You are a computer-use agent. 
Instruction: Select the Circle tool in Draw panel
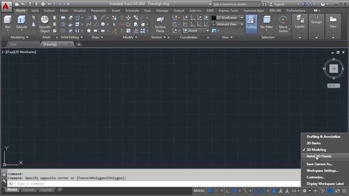pyautogui.click(x=103, y=24)
